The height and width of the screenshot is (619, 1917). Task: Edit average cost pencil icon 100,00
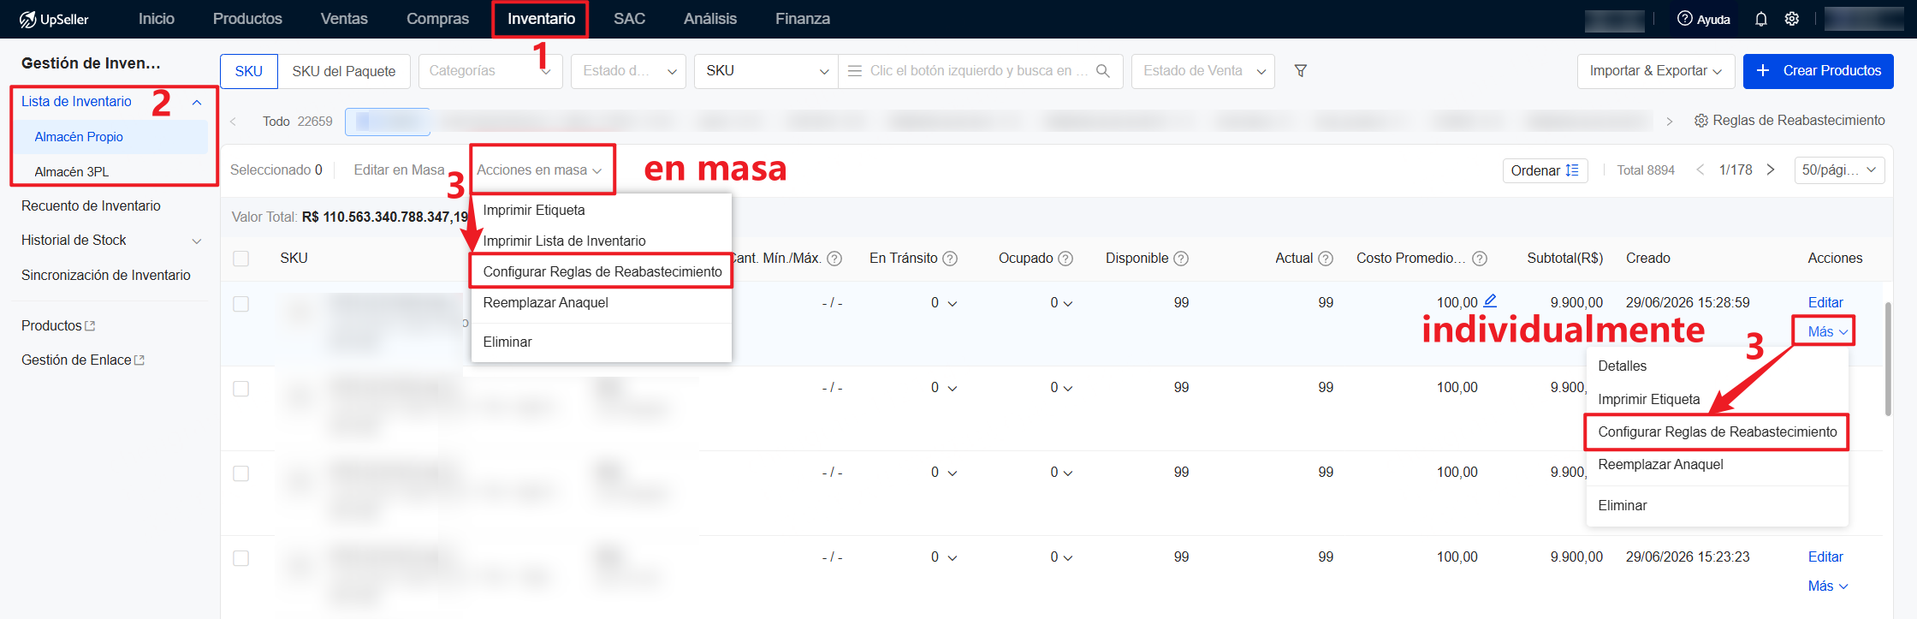1490,301
